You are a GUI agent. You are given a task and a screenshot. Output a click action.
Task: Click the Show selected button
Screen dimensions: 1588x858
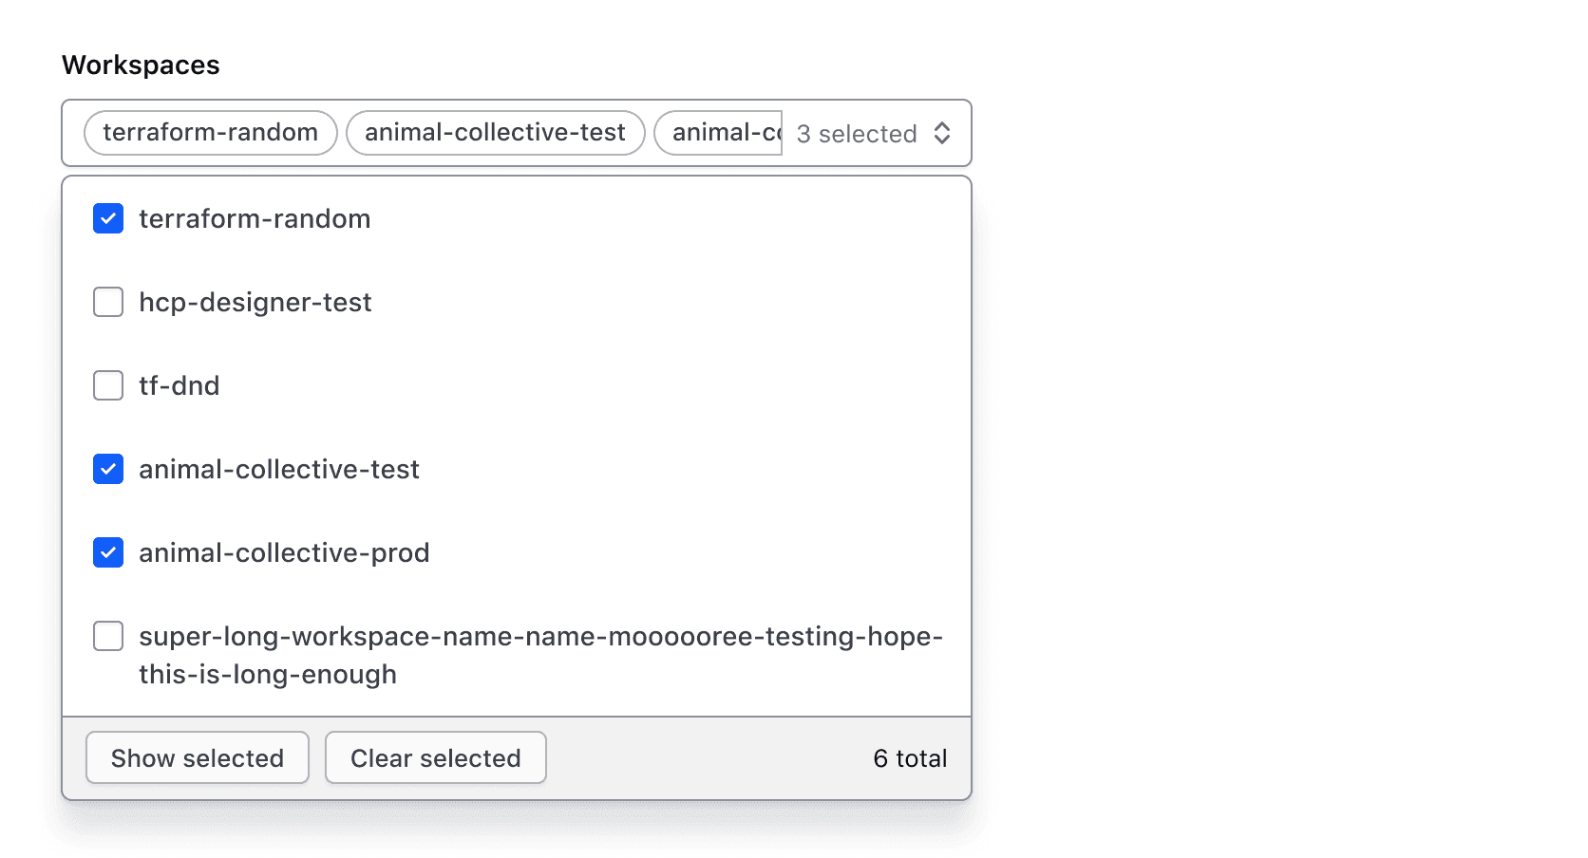point(197,757)
